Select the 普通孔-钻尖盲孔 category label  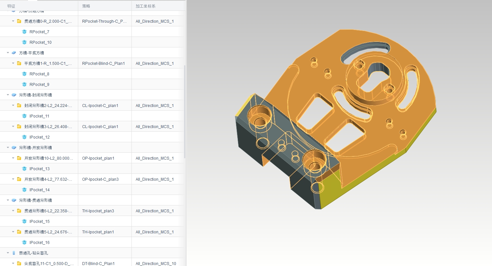[x=34, y=253]
